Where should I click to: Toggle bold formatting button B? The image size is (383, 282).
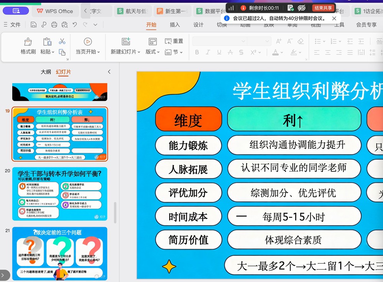tap(197, 52)
